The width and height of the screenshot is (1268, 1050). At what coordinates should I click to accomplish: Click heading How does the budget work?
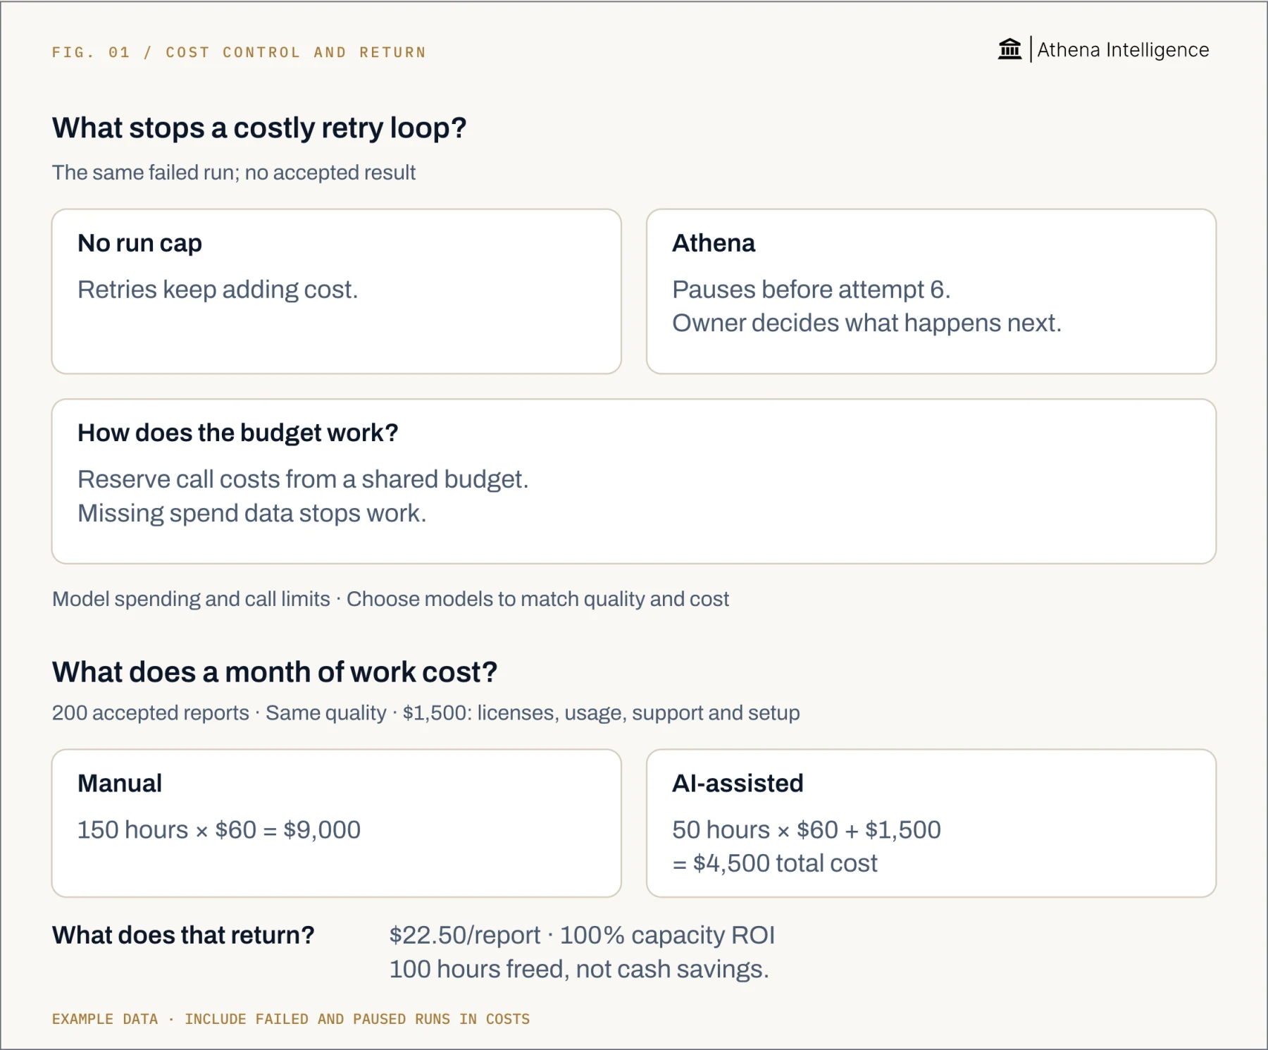pyautogui.click(x=238, y=433)
